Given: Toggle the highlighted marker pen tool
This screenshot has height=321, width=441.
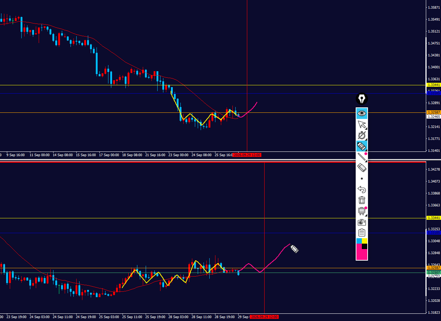Looking at the screenshot, I should click(362, 146).
